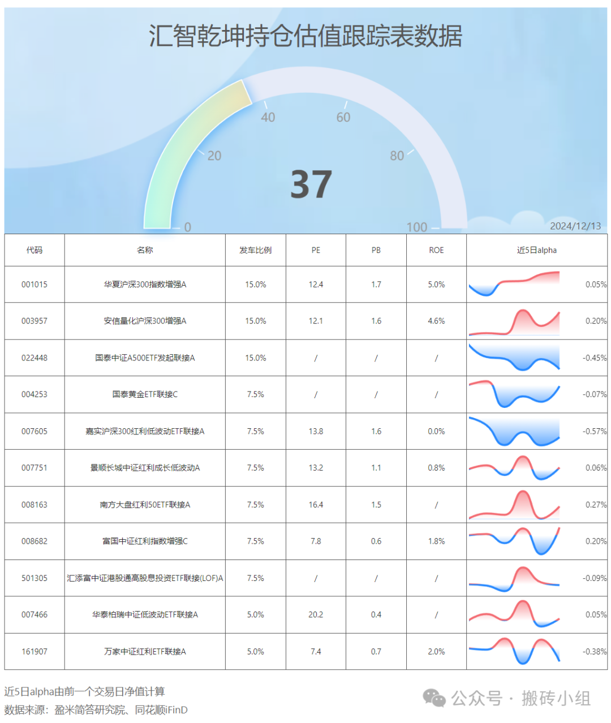611x723 pixels.
Task: Select fund code 007466
Action: pyautogui.click(x=35, y=614)
